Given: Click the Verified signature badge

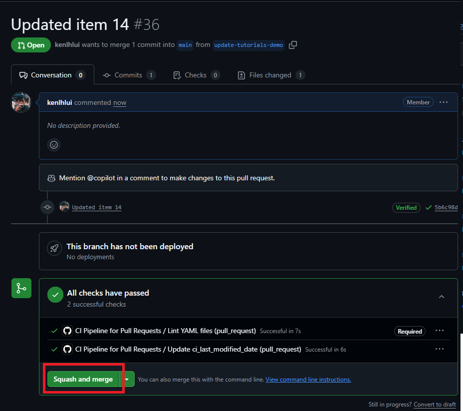Looking at the screenshot, I should click(406, 207).
